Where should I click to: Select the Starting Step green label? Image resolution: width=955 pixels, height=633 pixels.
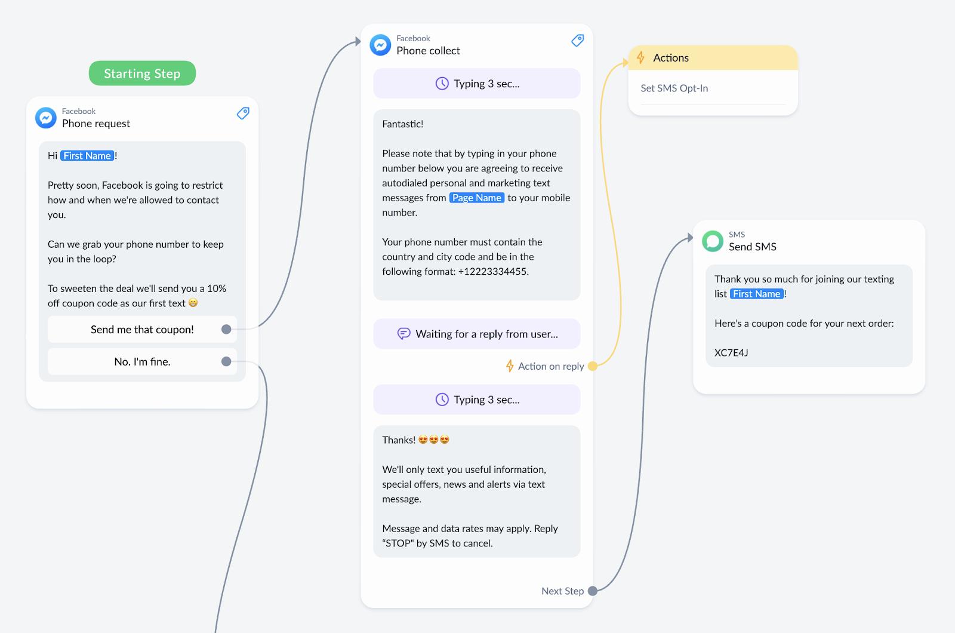point(142,73)
